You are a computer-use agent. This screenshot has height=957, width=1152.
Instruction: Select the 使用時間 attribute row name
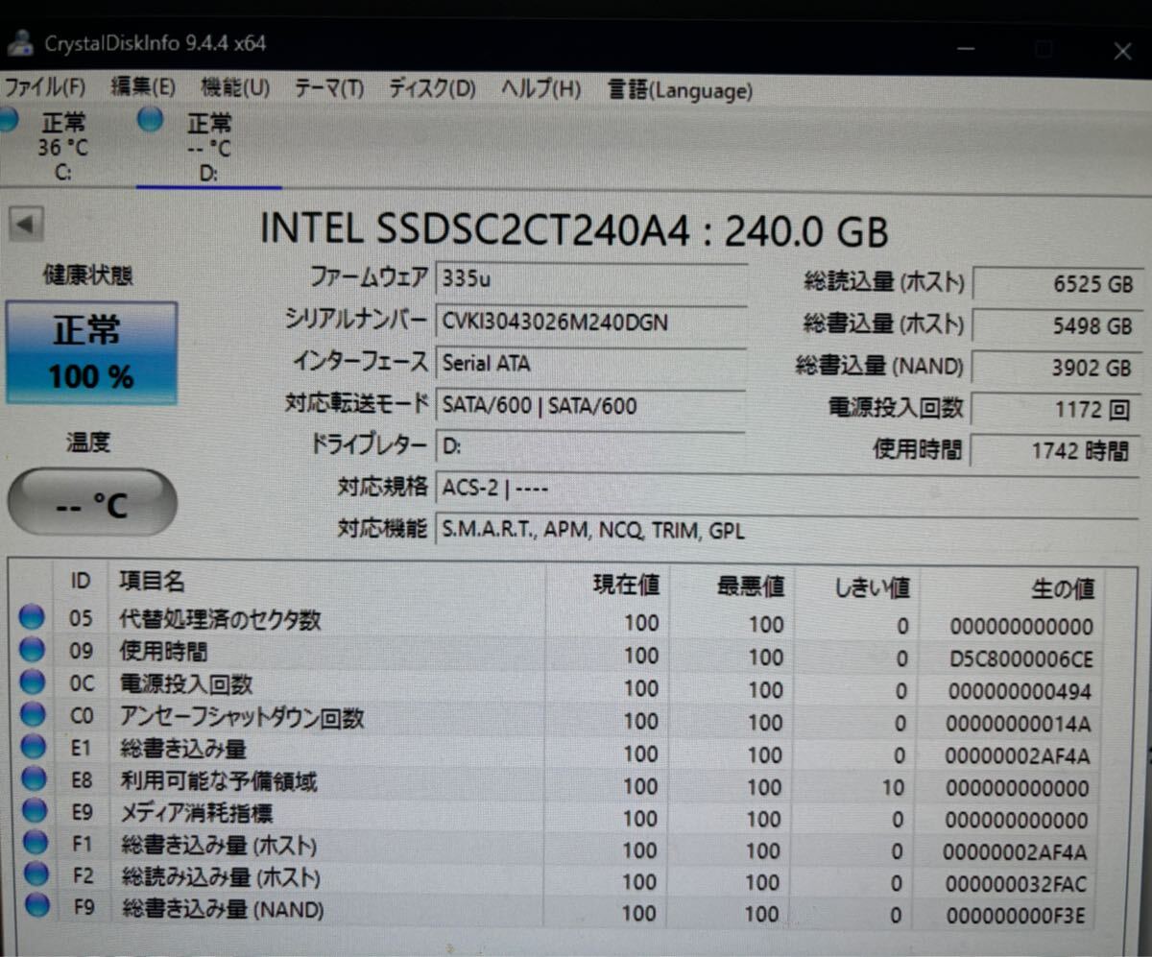[x=162, y=653]
